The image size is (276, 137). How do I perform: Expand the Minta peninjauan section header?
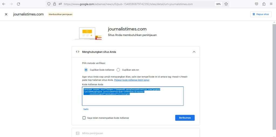pos(136,133)
